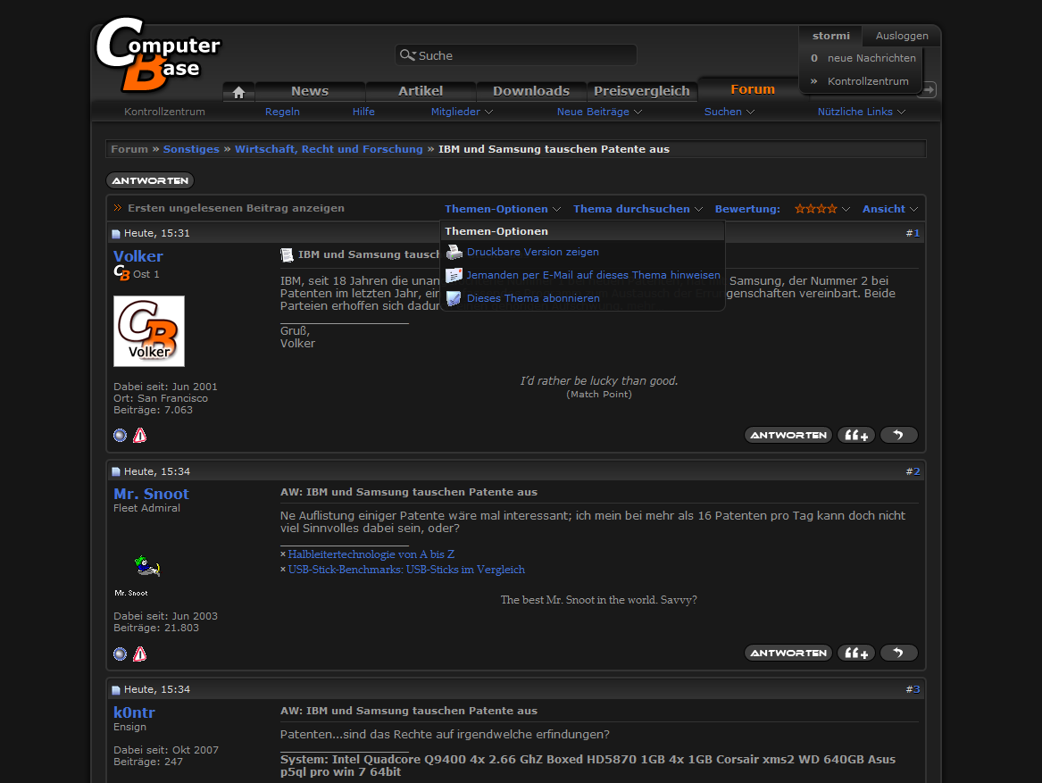Image resolution: width=1042 pixels, height=783 pixels.
Task: Open the Regeln link
Action: point(282,112)
